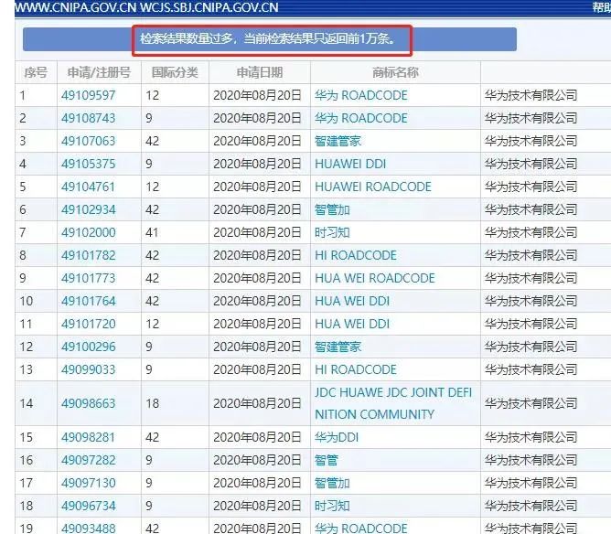Open trademark 时习知 in row 7

332,232
